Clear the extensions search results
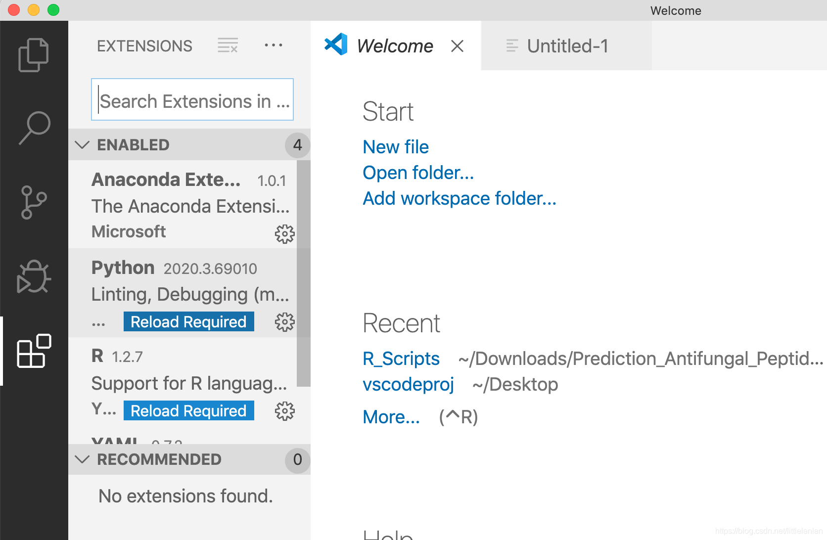This screenshot has height=540, width=827. tap(228, 46)
